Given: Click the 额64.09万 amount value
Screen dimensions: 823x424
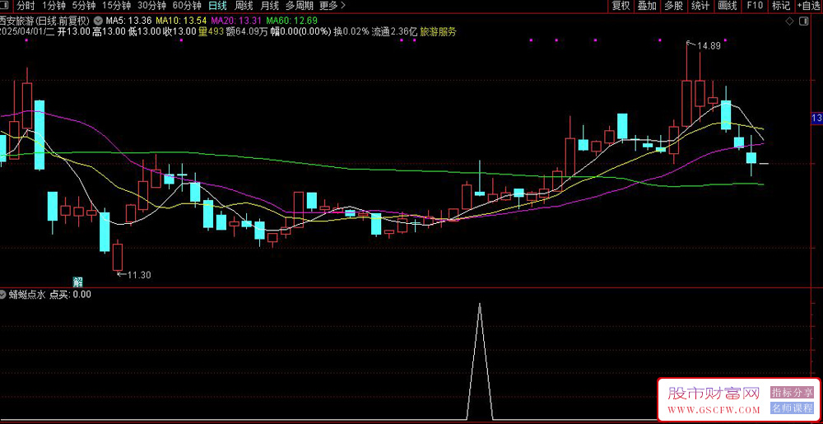Looking at the screenshot, I should tap(247, 32).
